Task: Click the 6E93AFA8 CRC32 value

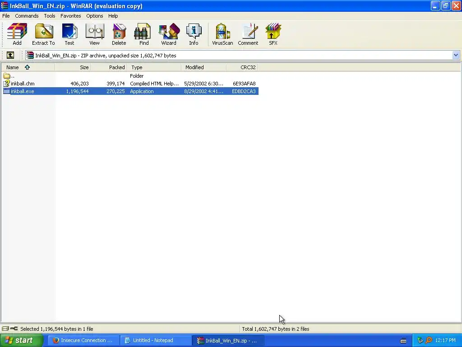Action: coord(244,84)
